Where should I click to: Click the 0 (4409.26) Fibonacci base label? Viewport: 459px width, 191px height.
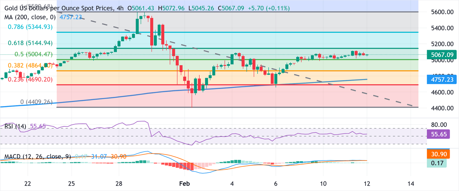(x=36, y=102)
